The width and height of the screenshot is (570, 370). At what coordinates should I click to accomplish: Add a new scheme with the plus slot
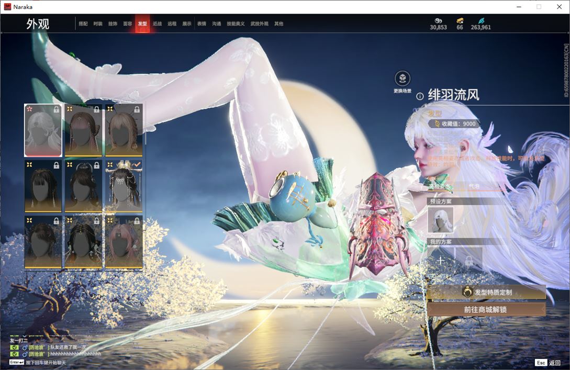(x=441, y=260)
